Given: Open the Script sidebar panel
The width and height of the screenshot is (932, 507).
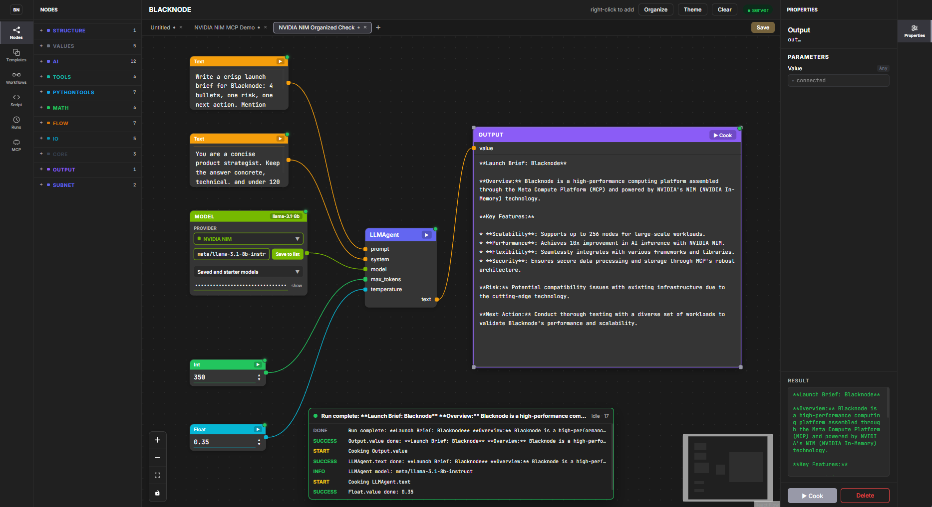Looking at the screenshot, I should [16, 100].
